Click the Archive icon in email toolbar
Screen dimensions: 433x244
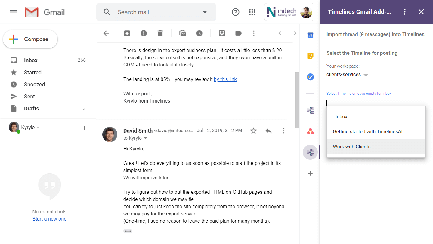[127, 33]
